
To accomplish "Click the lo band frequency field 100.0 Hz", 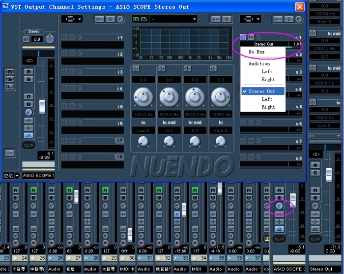I will (143, 115).
